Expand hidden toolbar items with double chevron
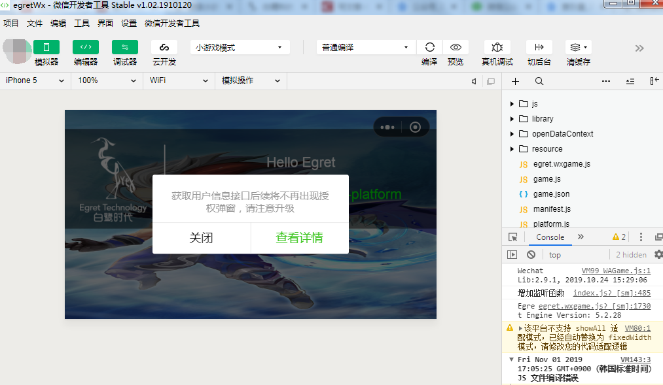This screenshot has height=385, width=663. (x=639, y=48)
